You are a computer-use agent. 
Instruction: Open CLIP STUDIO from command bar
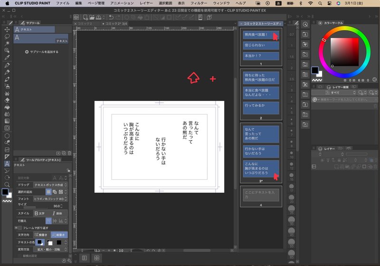coord(76,17)
